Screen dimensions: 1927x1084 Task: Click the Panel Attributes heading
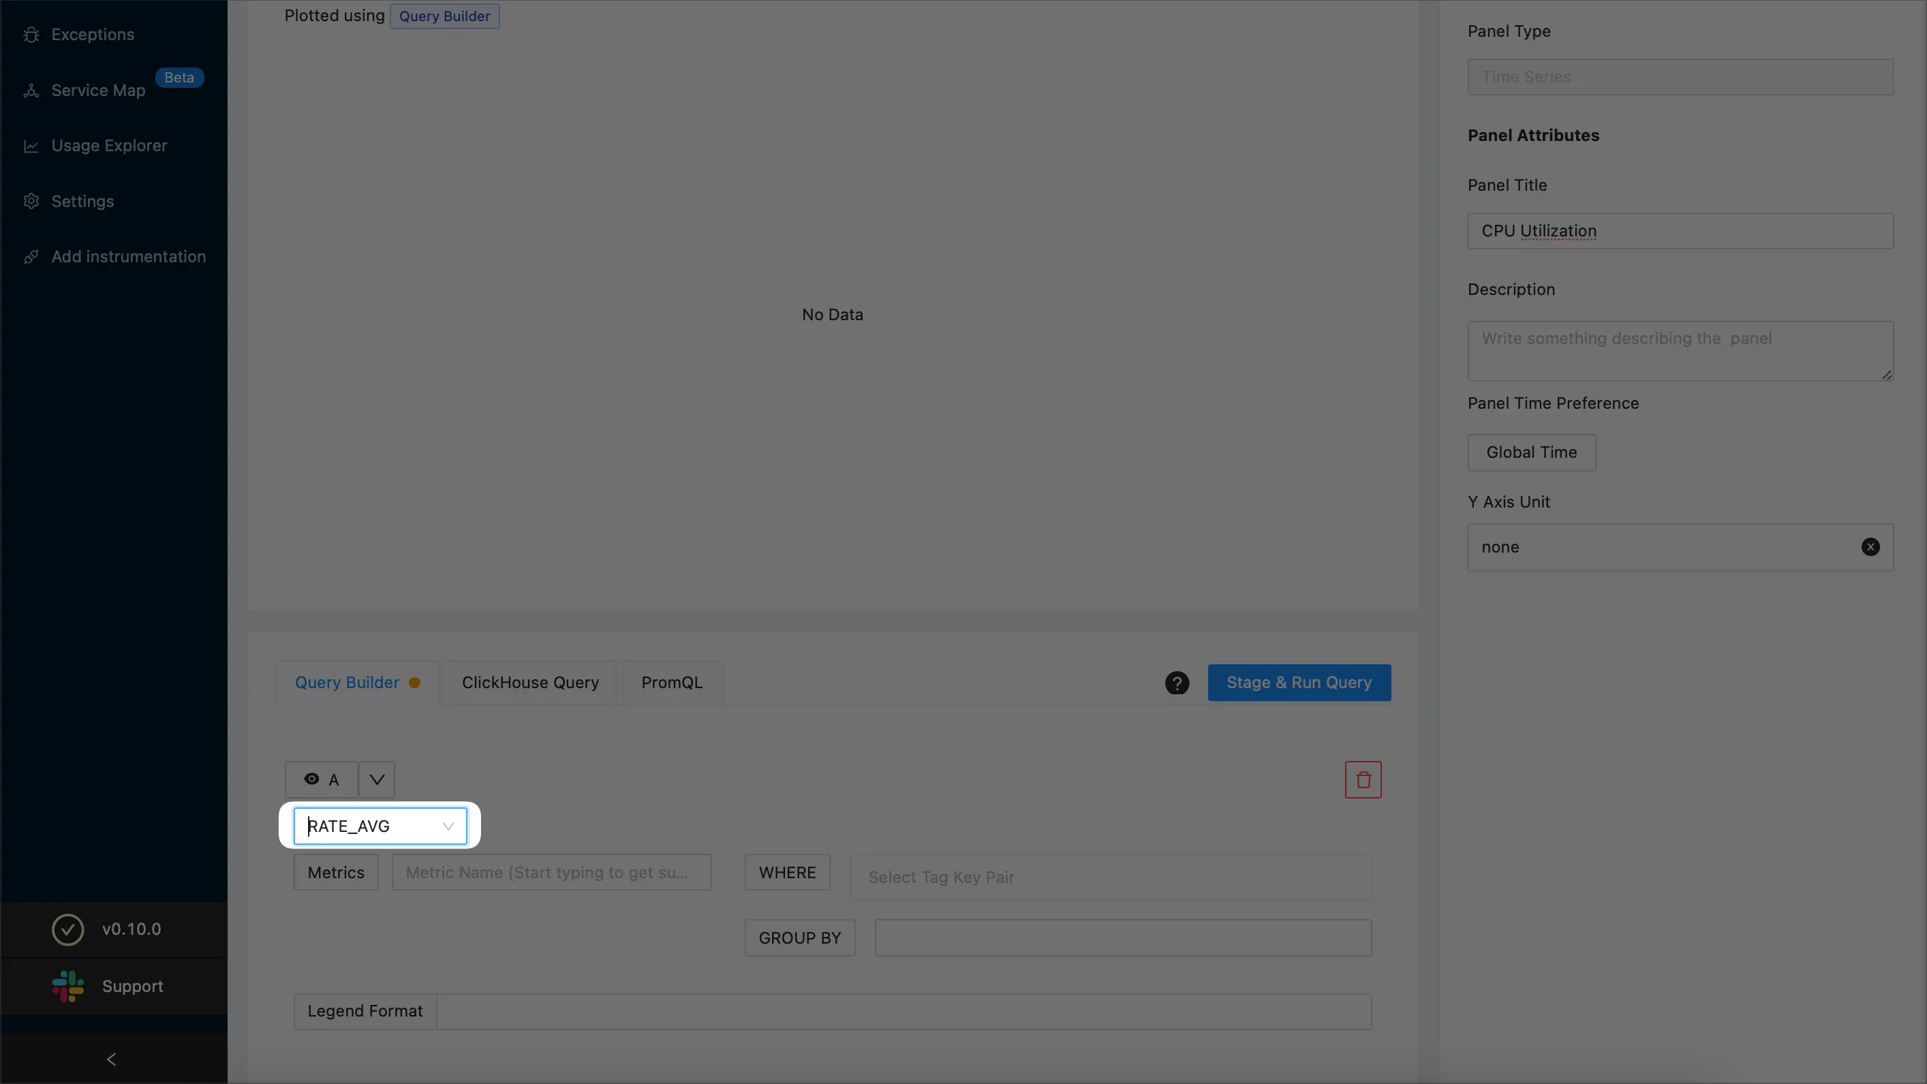1534,136
